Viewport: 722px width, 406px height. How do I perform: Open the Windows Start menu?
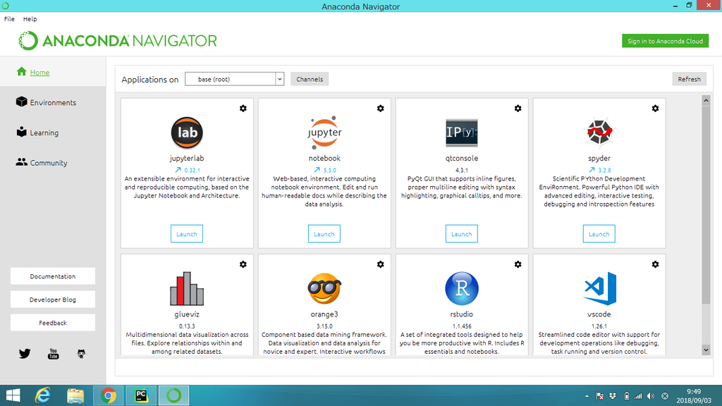click(13, 395)
